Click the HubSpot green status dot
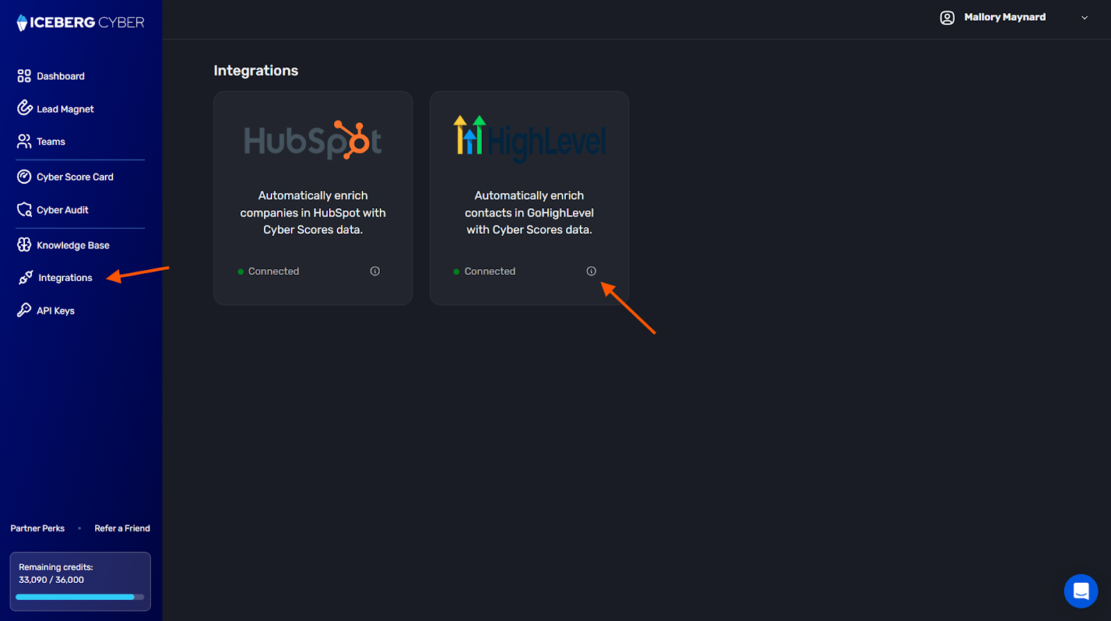 click(x=240, y=272)
